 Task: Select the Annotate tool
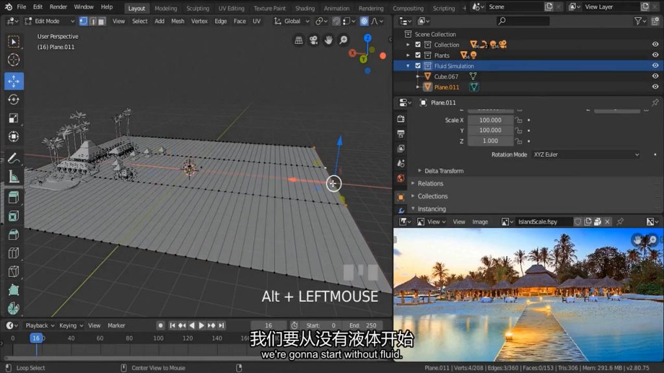[14, 158]
